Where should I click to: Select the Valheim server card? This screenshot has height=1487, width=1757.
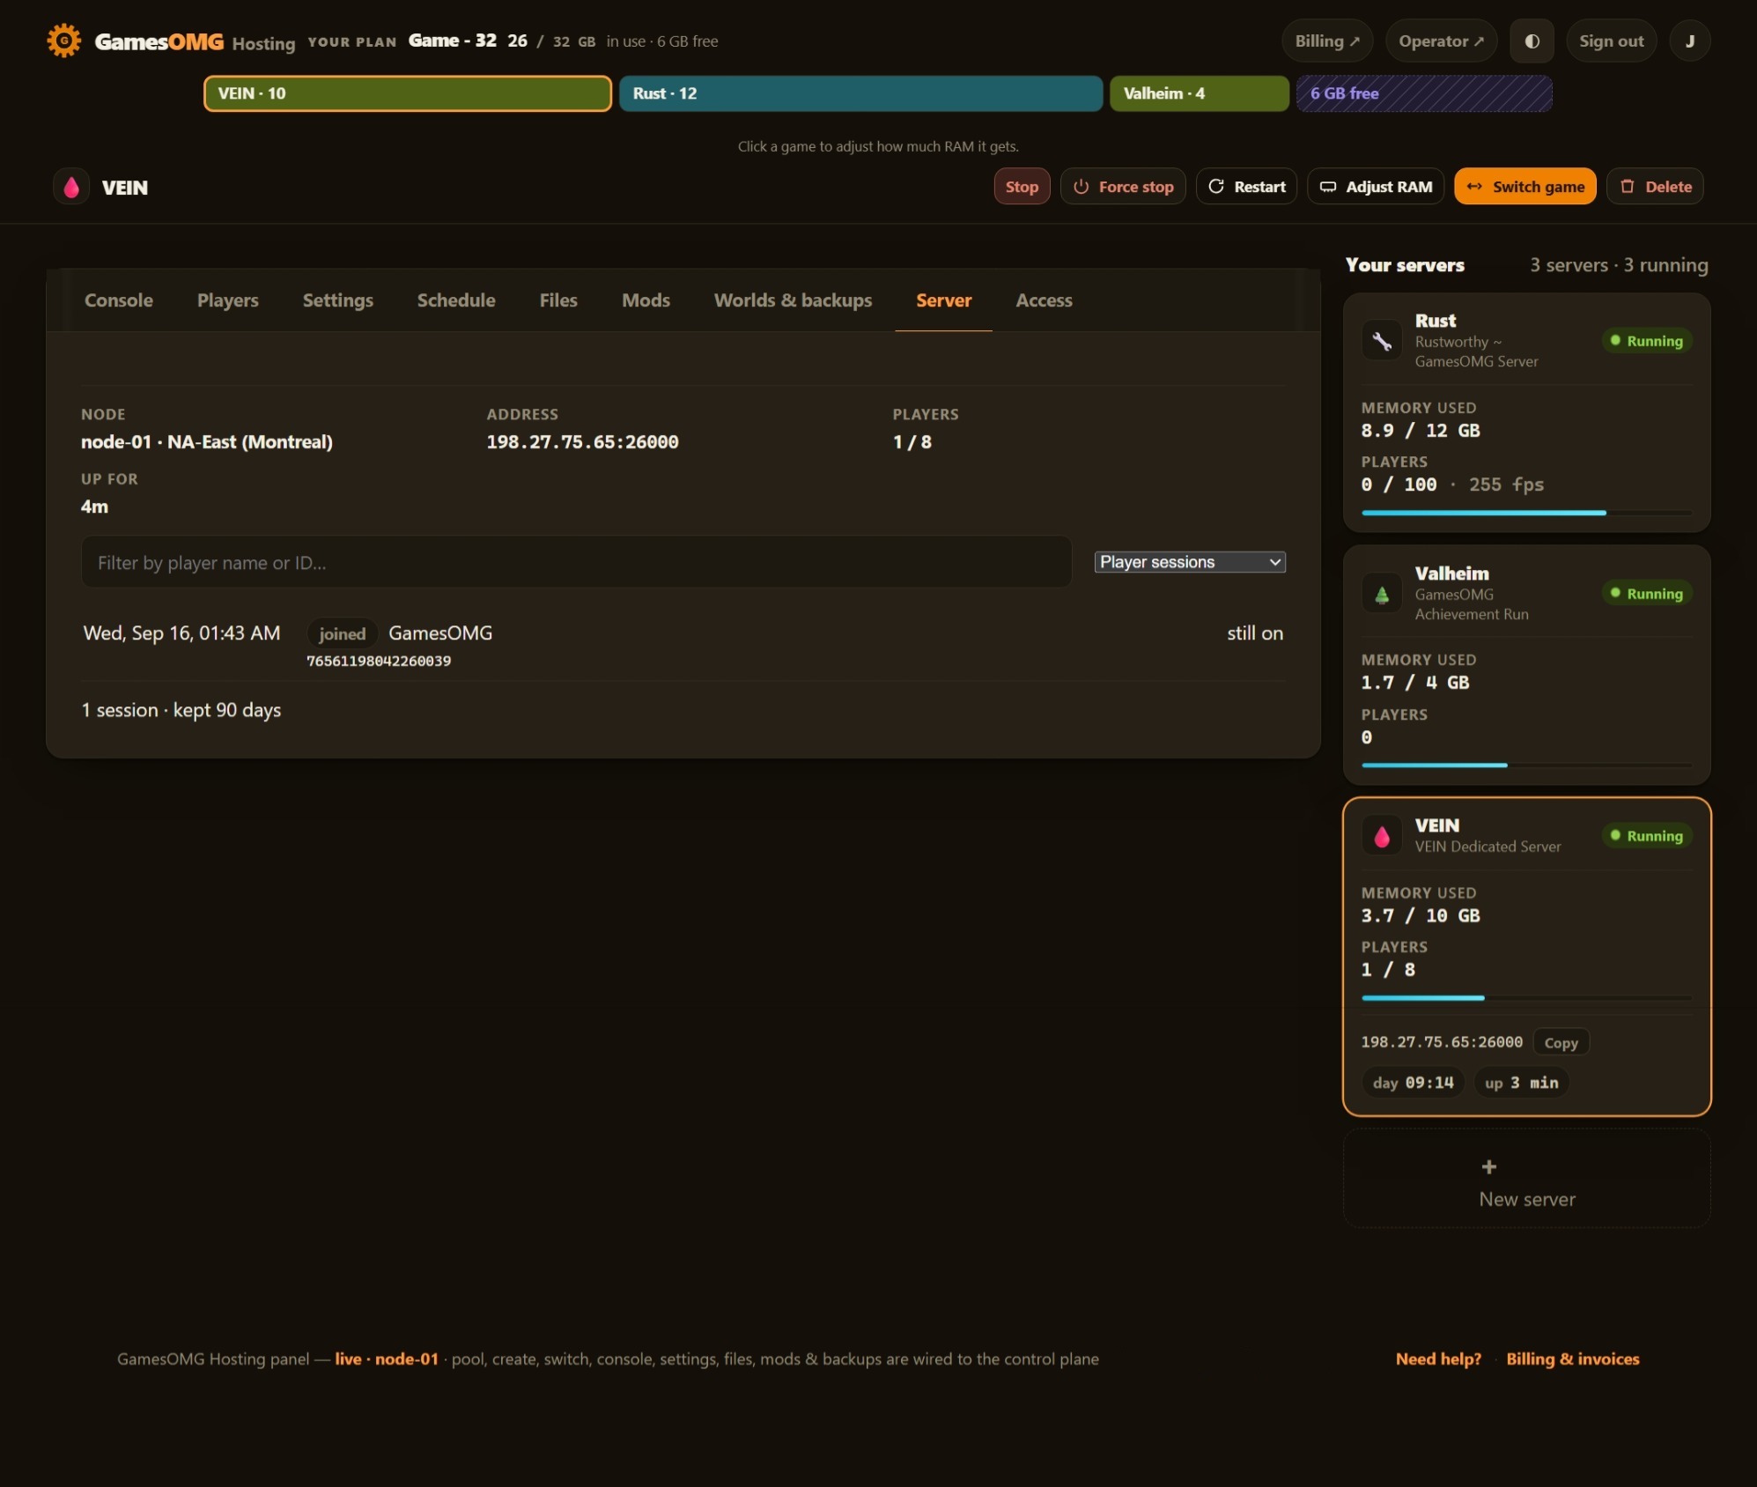[x=1526, y=665]
